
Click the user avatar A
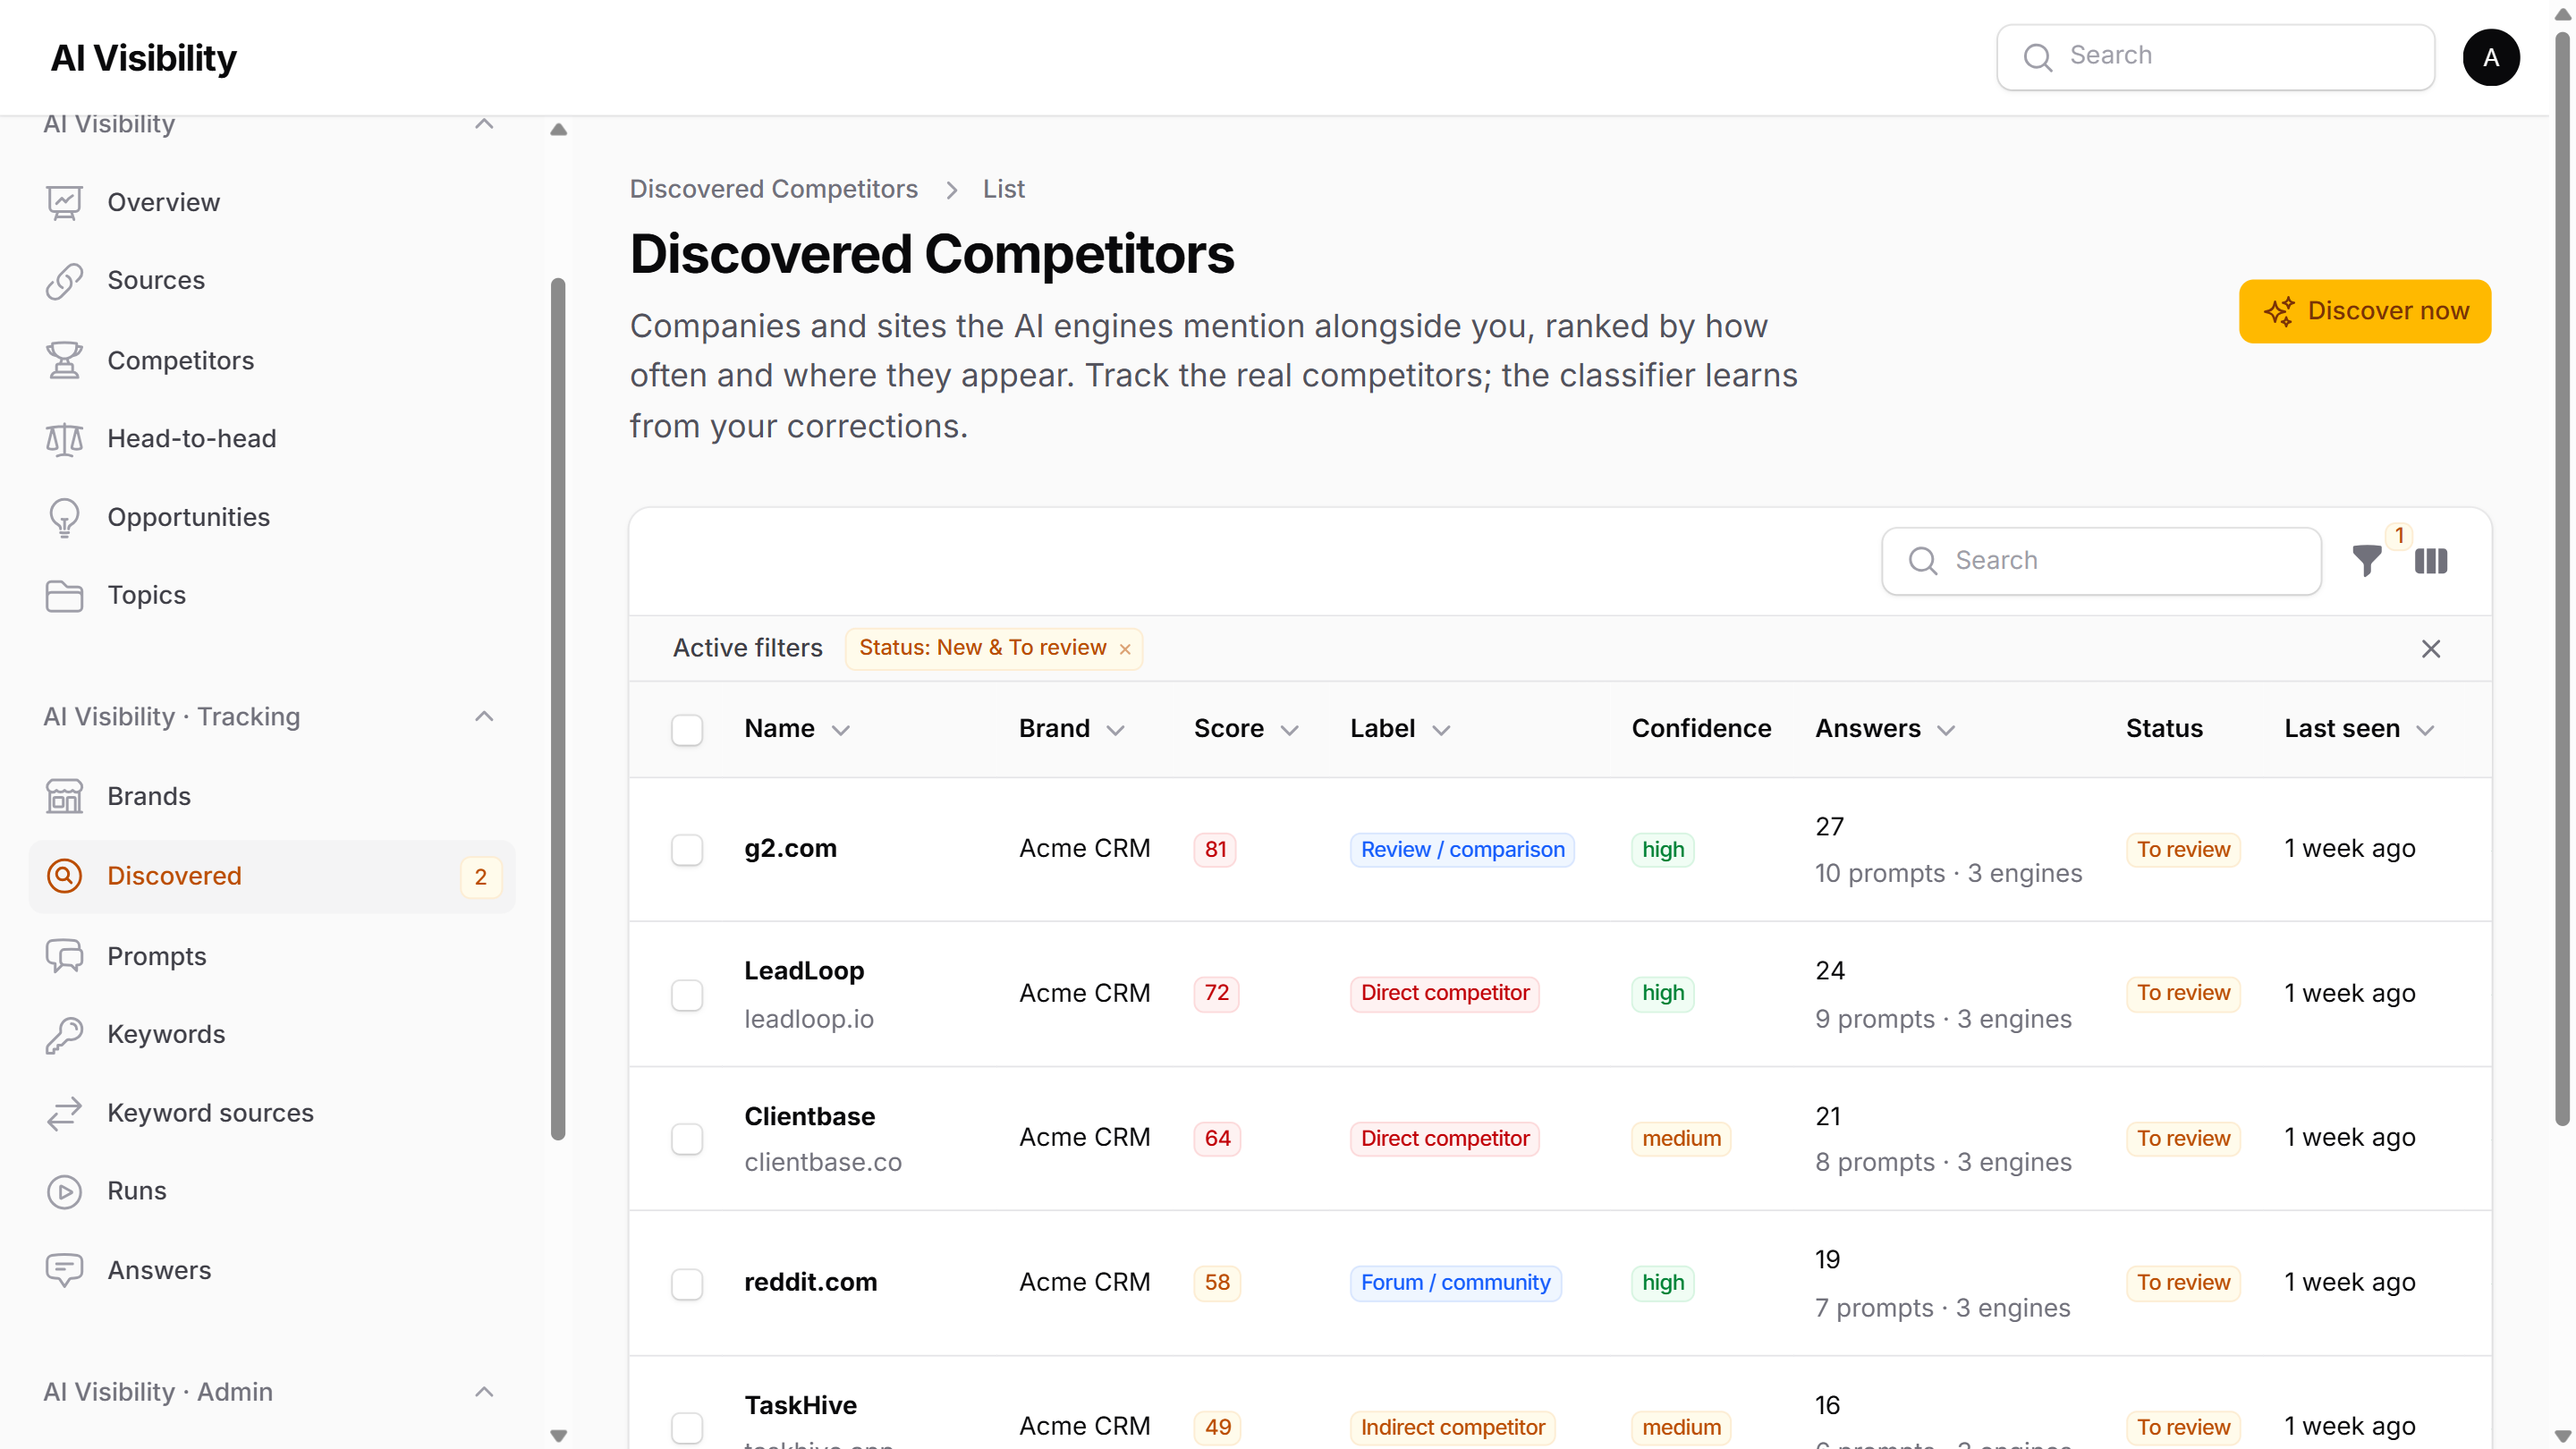2491,57
